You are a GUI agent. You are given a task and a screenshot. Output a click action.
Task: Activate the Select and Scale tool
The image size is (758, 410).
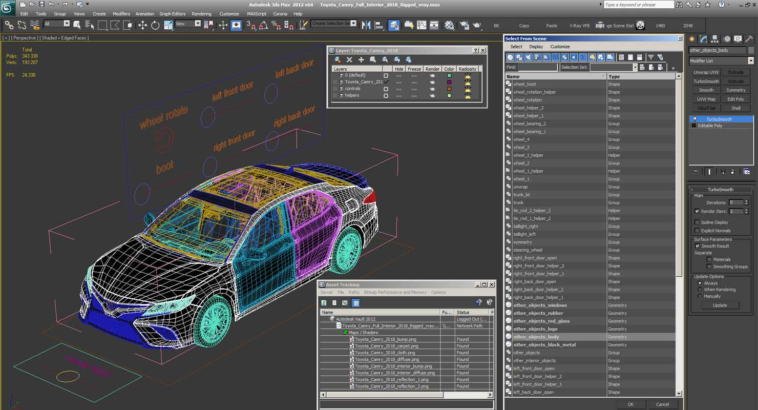pyautogui.click(x=169, y=25)
